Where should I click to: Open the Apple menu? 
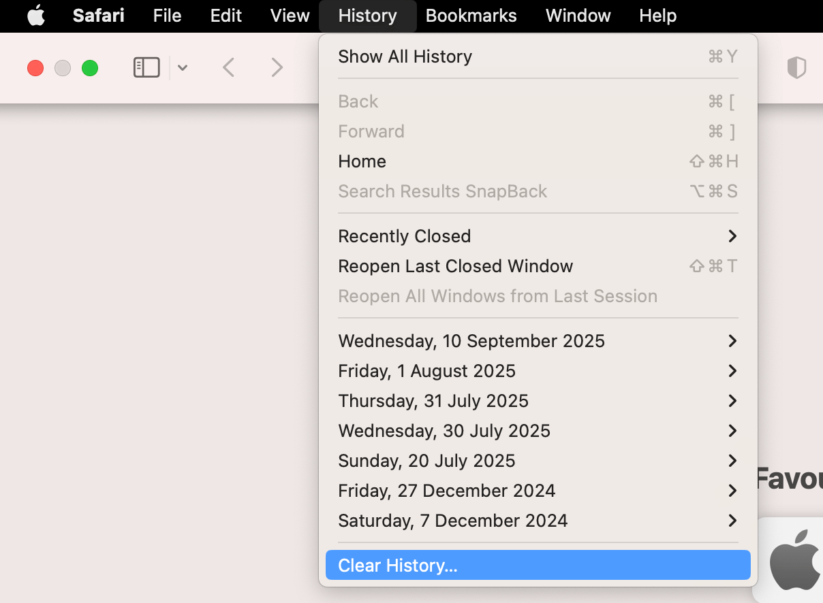click(36, 16)
